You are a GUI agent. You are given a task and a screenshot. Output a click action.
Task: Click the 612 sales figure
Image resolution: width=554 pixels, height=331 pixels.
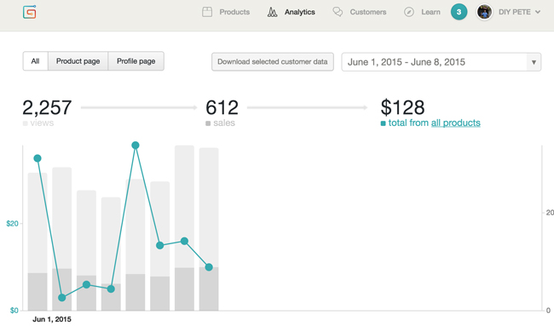(222, 107)
